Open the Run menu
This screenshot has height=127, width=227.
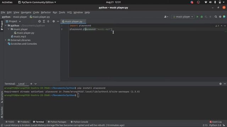pos(55,12)
